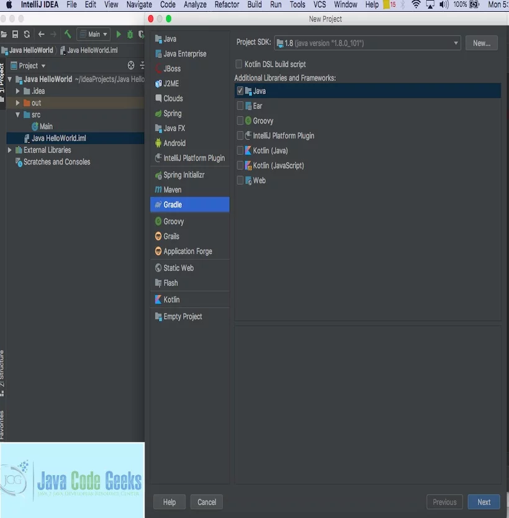The height and width of the screenshot is (518, 509).
Task: Select Gradle project type
Action: (190, 204)
